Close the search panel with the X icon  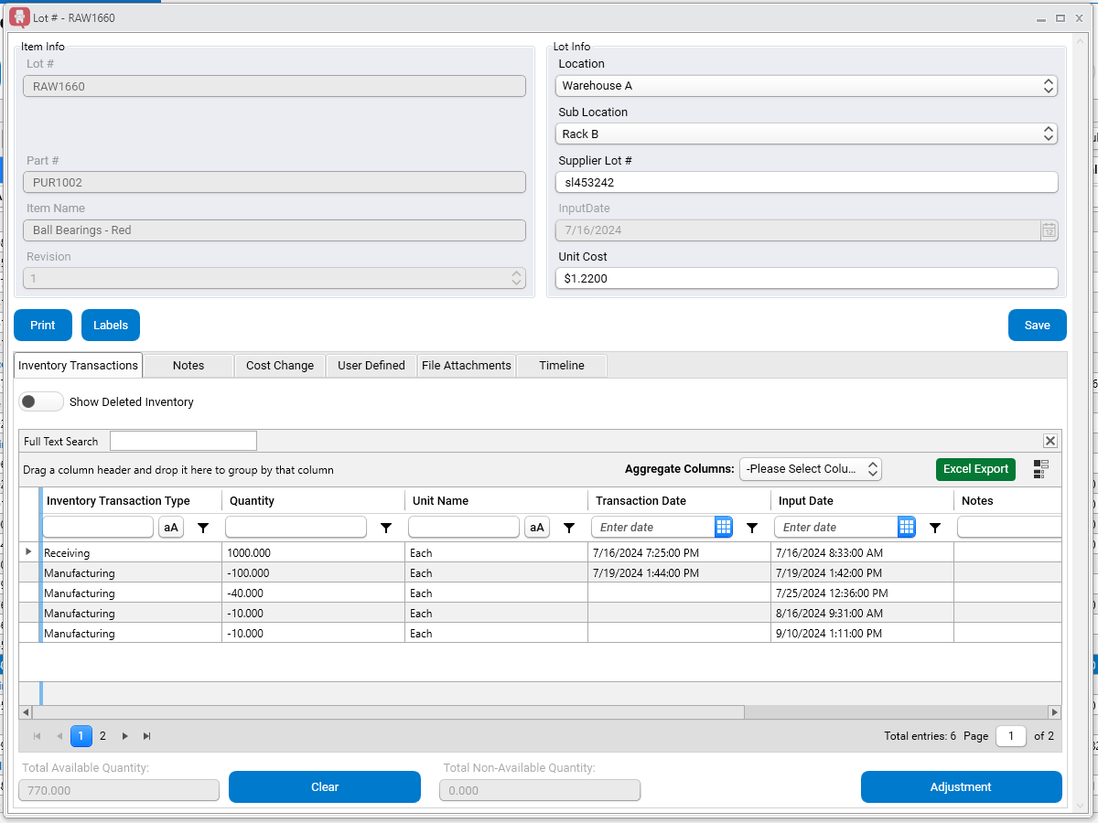(x=1050, y=440)
